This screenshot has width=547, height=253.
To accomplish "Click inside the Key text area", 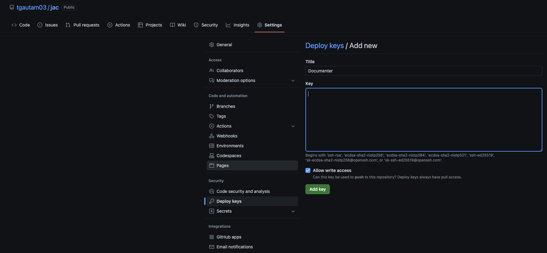I will [x=424, y=120].
